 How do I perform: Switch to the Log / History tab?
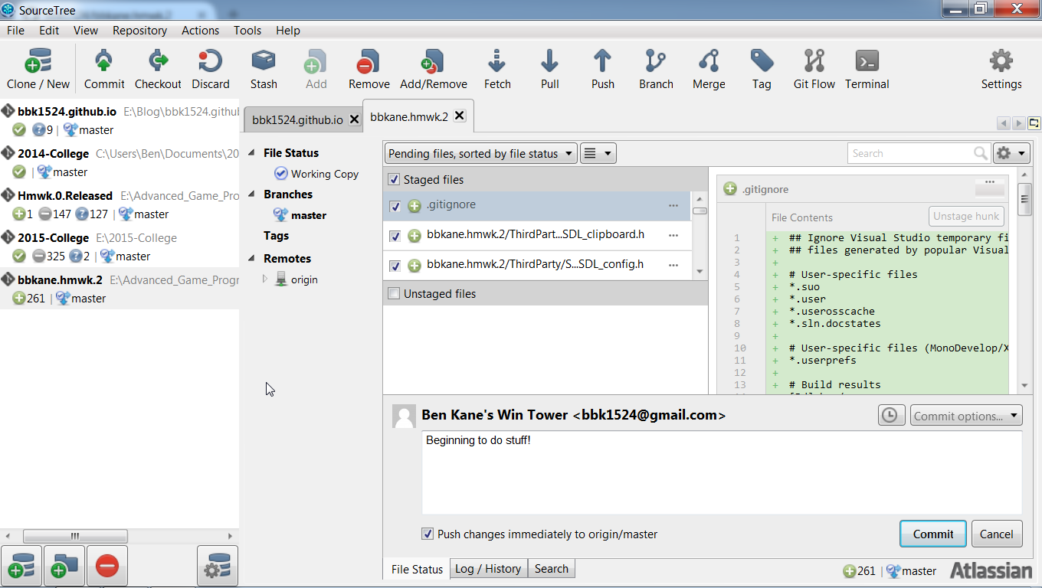coord(487,569)
